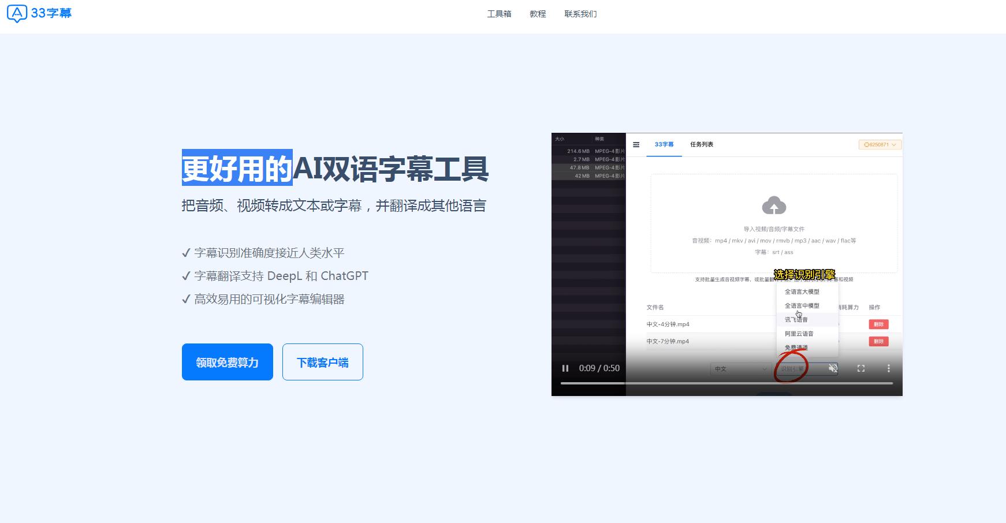This screenshot has height=523, width=1006.
Task: Select the 任务列表 tab in the video
Action: click(702, 144)
